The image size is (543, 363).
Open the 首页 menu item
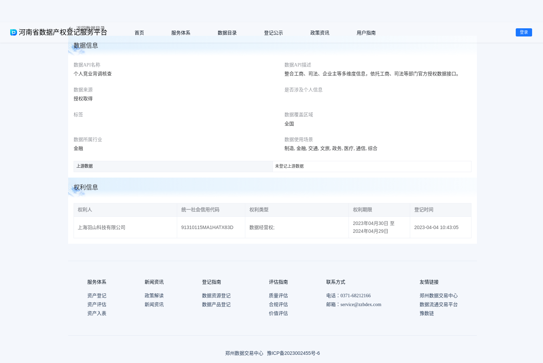139,33
